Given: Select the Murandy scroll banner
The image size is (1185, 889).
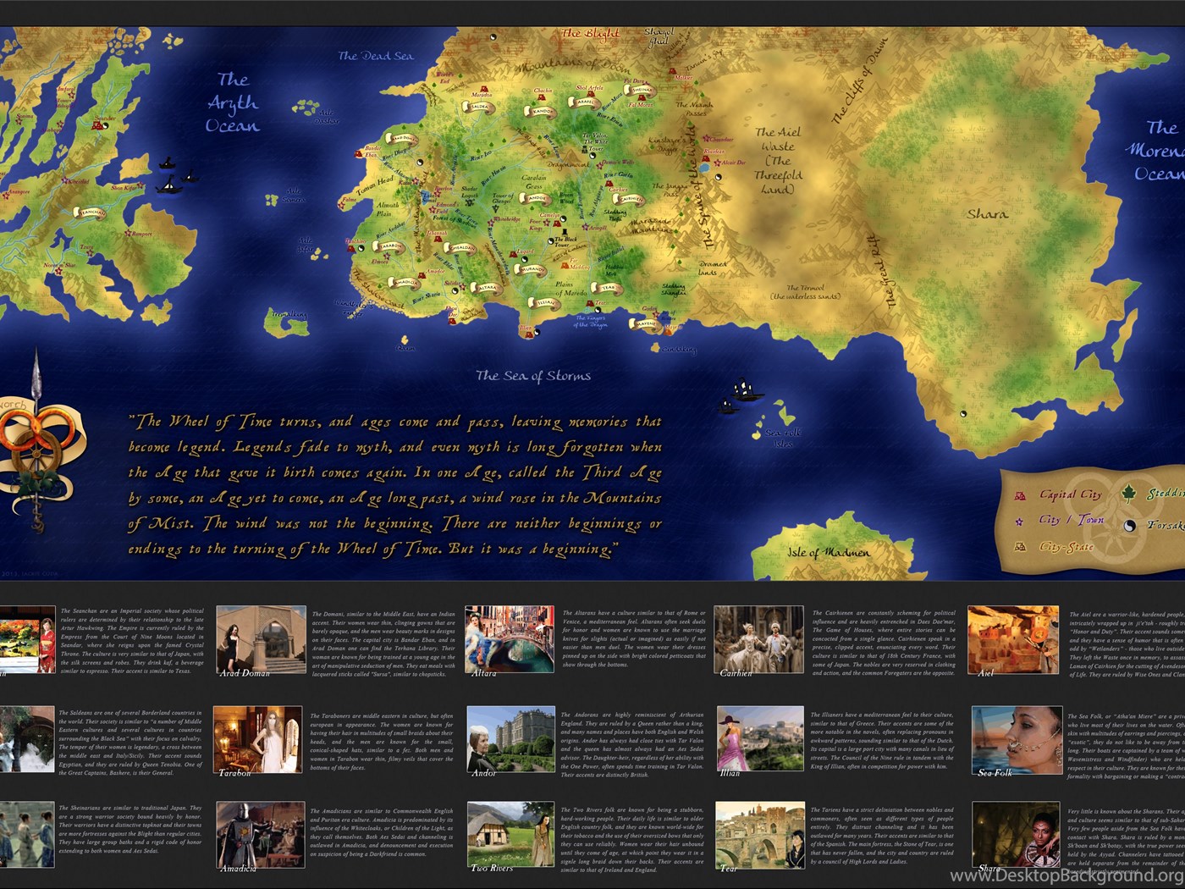Looking at the screenshot, I should [x=532, y=269].
